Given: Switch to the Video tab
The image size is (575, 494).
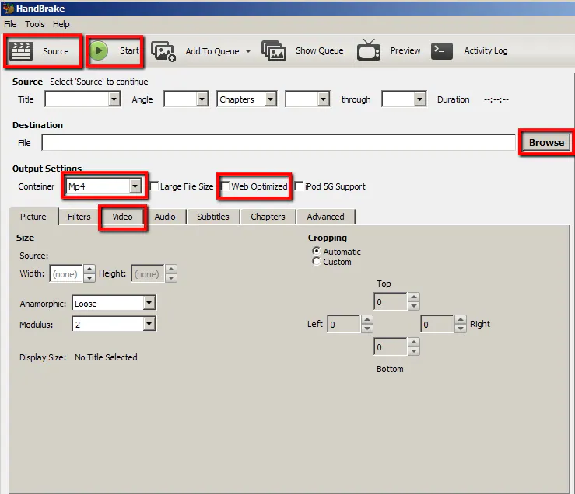Looking at the screenshot, I should 122,217.
